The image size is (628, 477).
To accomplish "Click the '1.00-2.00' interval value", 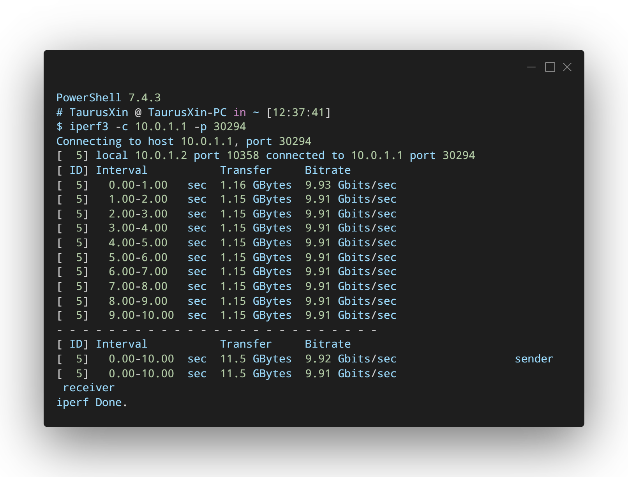I will [138, 199].
